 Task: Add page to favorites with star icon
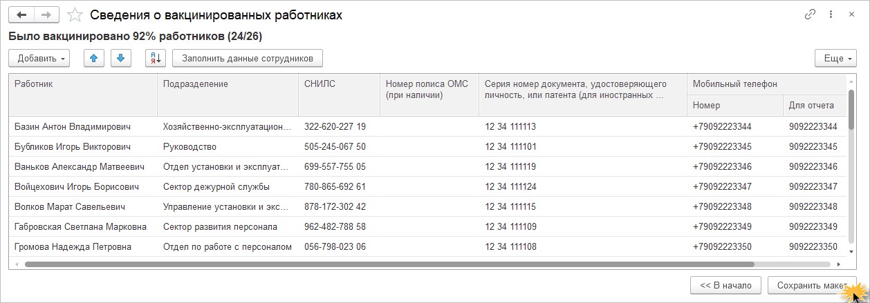coord(75,14)
